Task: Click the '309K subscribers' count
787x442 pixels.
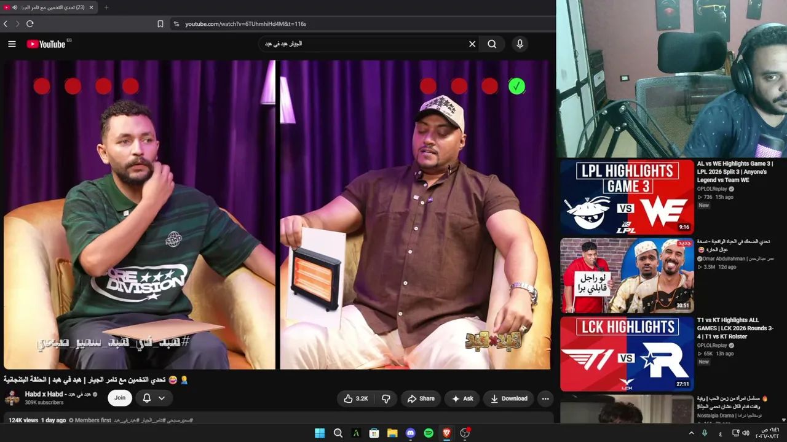Action: click(44, 403)
